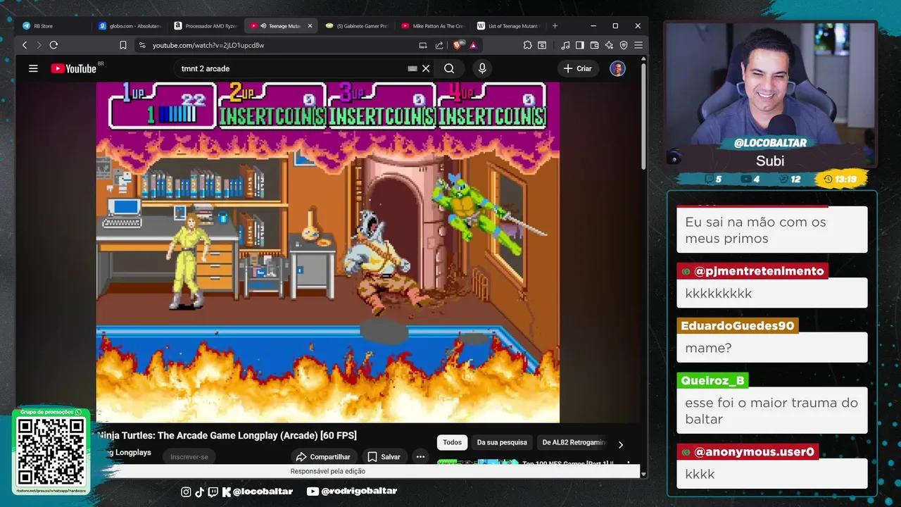
Task: Open the Brave Wallet icon
Action: [x=594, y=45]
